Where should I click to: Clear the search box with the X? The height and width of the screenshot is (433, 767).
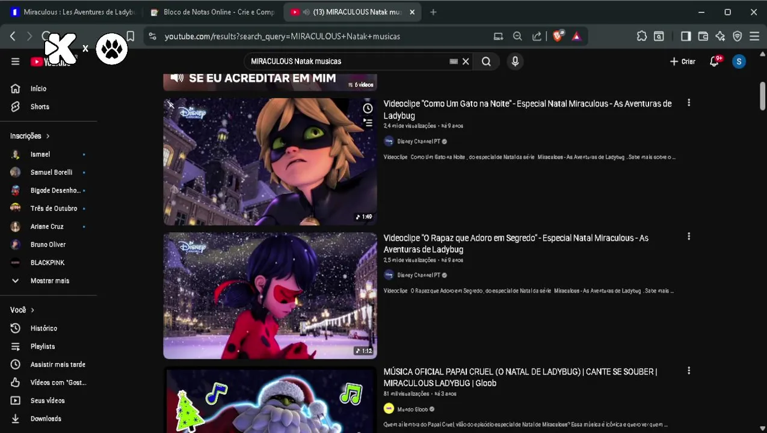point(466,61)
